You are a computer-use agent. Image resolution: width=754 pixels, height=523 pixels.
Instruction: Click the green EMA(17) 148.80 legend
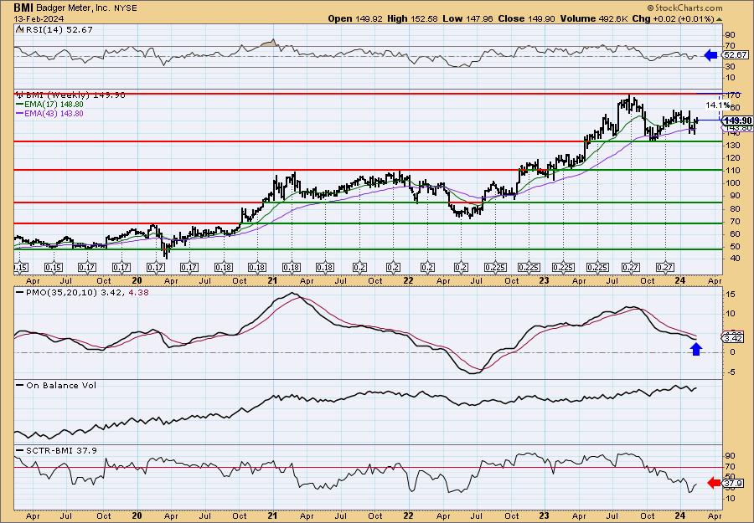[x=50, y=105]
